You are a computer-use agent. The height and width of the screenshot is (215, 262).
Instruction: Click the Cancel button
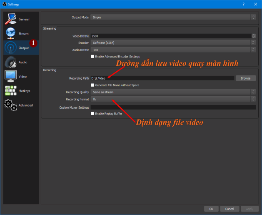point(230,209)
